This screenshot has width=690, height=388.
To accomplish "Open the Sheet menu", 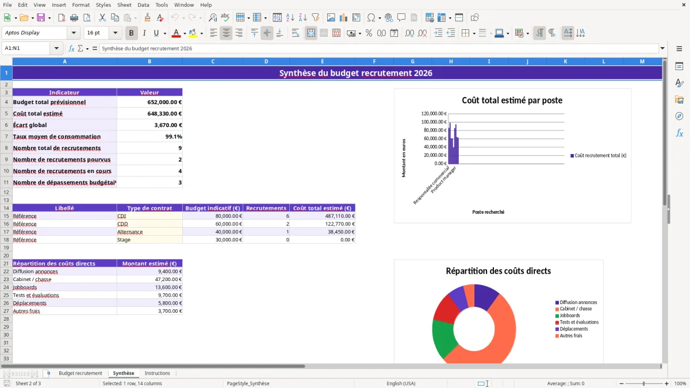I will coord(124,5).
